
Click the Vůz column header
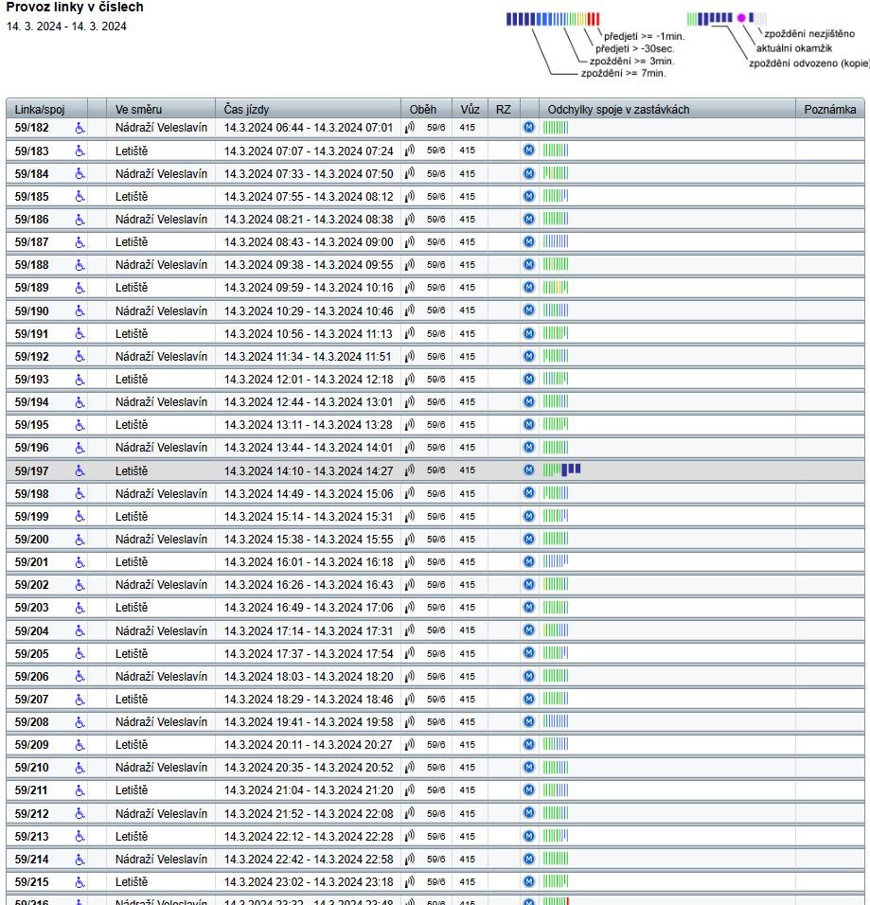click(470, 109)
